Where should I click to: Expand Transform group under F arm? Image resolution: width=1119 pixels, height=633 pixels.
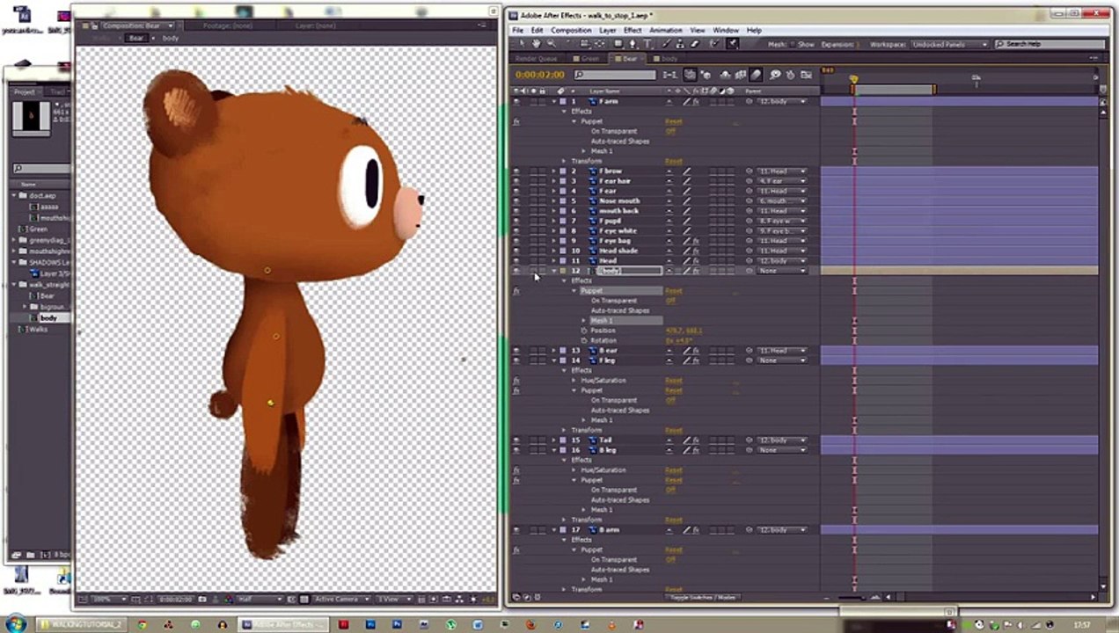coord(565,161)
